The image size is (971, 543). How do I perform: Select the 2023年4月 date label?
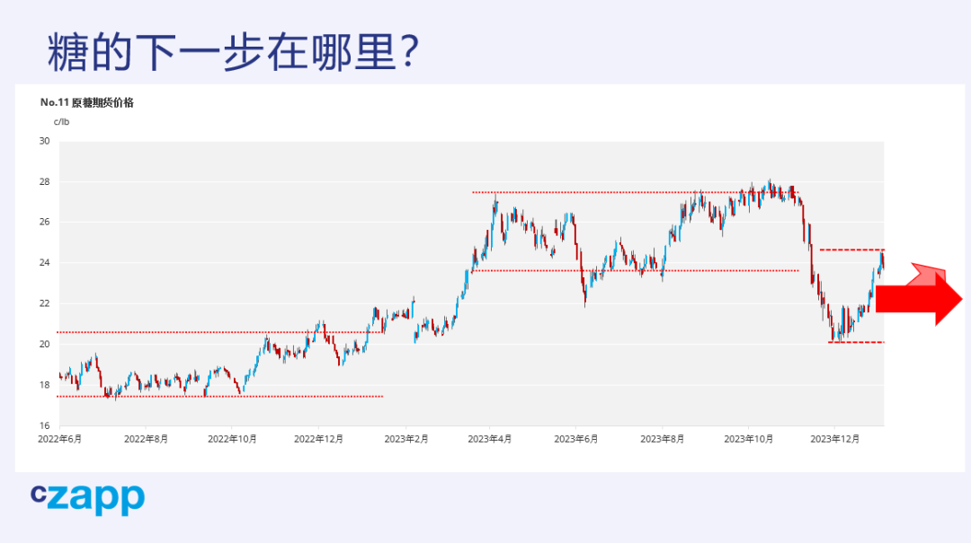[x=490, y=439]
